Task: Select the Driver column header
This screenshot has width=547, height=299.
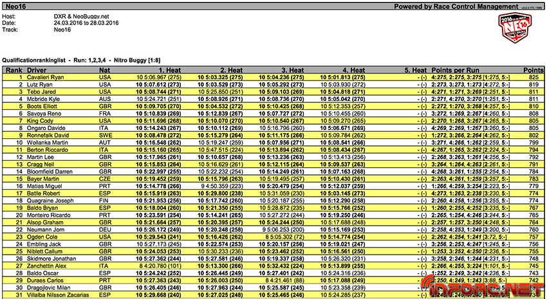Action: 39,69
